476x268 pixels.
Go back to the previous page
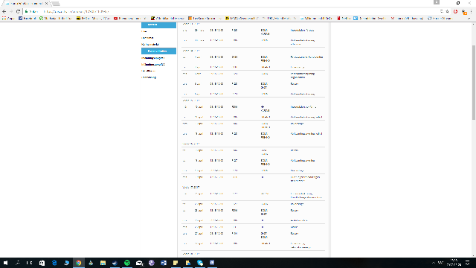pos(4,12)
